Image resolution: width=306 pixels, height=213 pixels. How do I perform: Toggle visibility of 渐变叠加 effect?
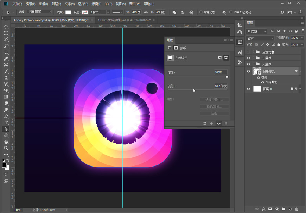coord(263,82)
